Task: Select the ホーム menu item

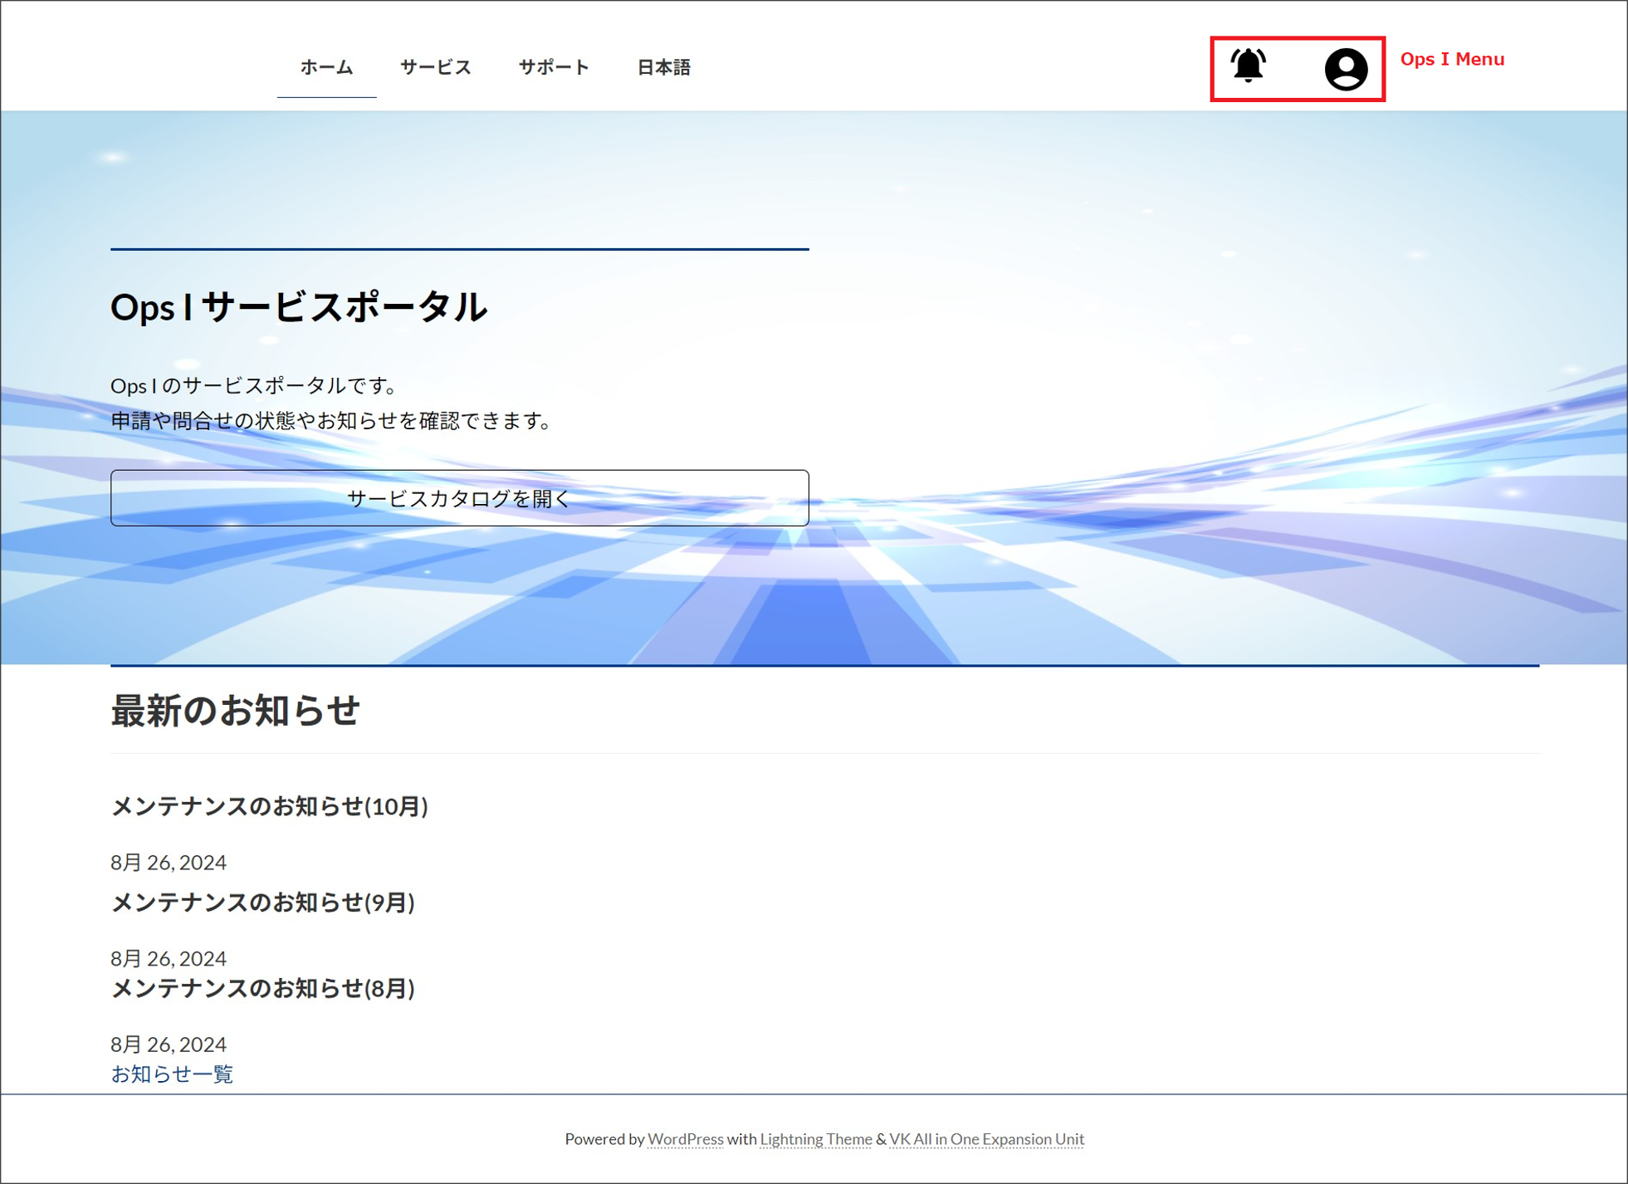Action: coord(326,67)
